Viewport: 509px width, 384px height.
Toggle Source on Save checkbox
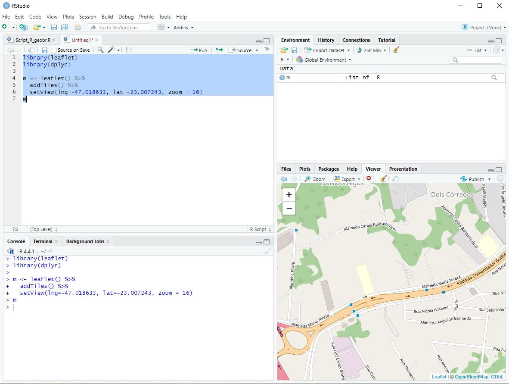(x=53, y=50)
